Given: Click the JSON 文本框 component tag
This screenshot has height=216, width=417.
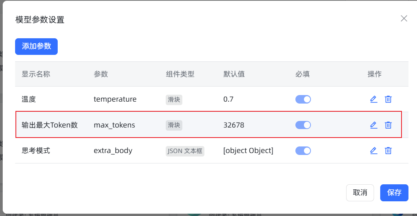Looking at the screenshot, I should (x=185, y=151).
